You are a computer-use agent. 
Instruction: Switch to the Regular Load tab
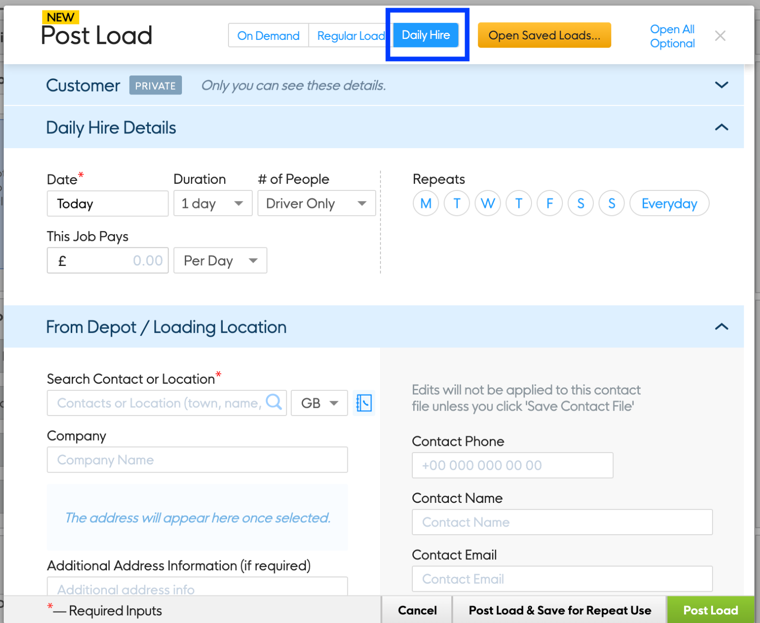[x=351, y=36]
